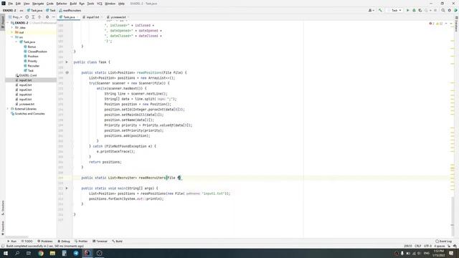Open the File menu

(x=10, y=4)
